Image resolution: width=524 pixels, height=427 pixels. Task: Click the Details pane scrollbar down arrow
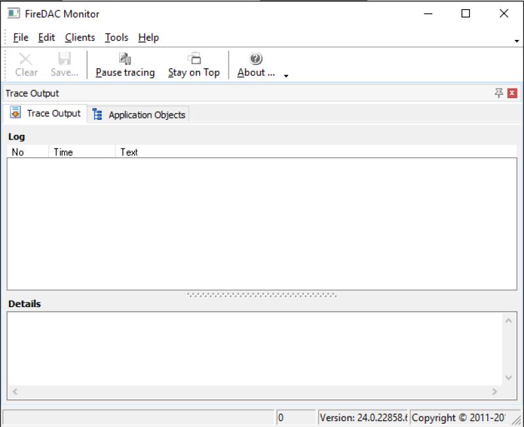[509, 378]
